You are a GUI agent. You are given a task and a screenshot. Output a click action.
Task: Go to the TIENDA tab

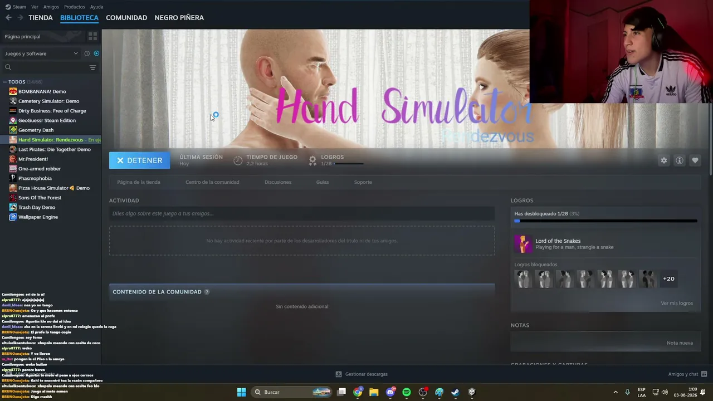tap(41, 18)
